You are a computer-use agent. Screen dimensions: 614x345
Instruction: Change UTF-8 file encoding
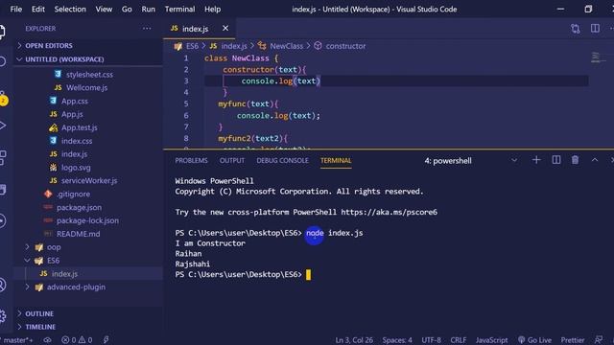coord(431,340)
